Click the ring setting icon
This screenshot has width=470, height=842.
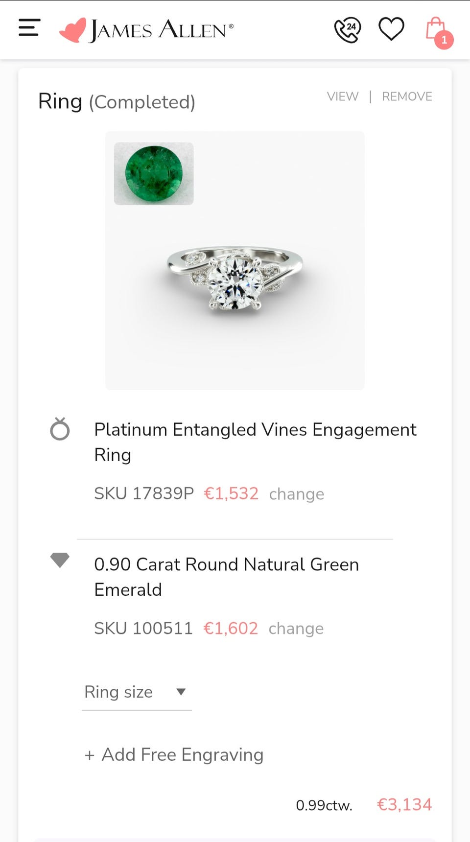(x=60, y=429)
